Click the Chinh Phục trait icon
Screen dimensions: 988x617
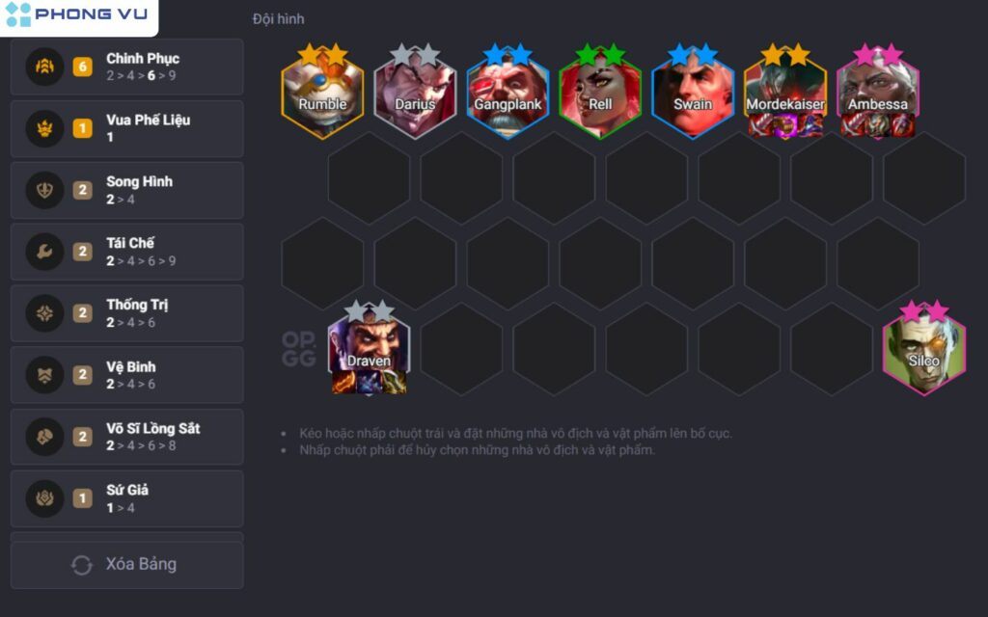44,67
